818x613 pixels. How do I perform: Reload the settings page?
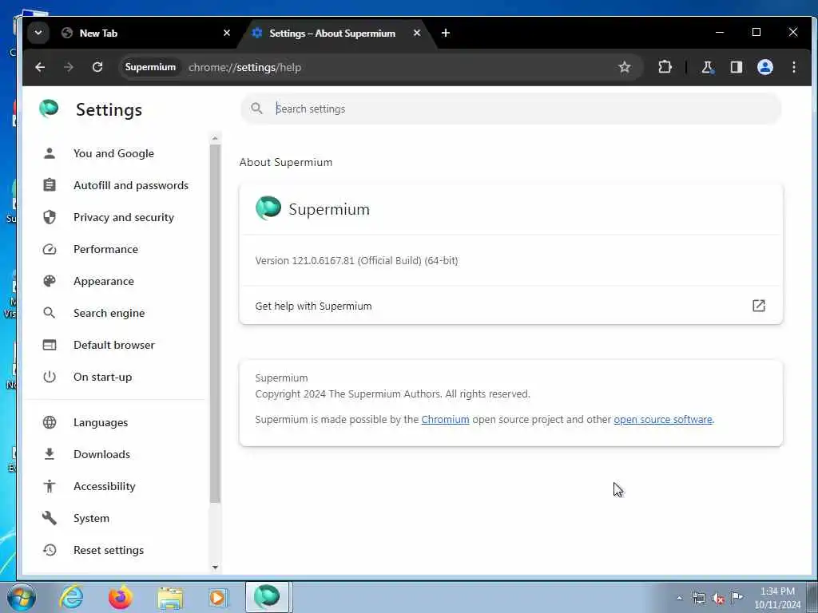[97, 67]
